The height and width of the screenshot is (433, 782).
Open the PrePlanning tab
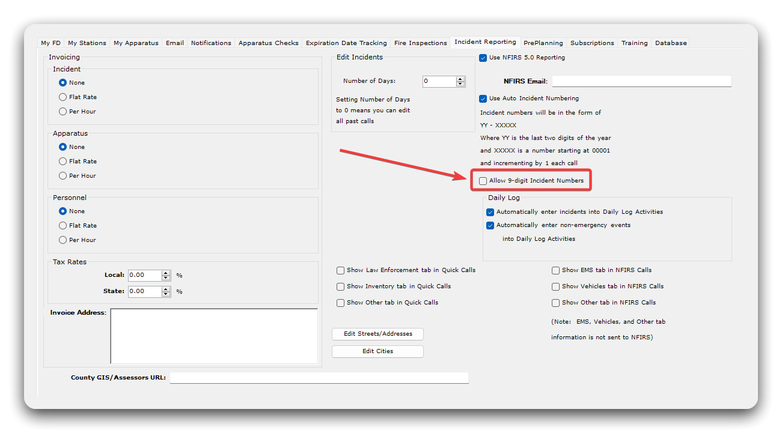point(543,43)
